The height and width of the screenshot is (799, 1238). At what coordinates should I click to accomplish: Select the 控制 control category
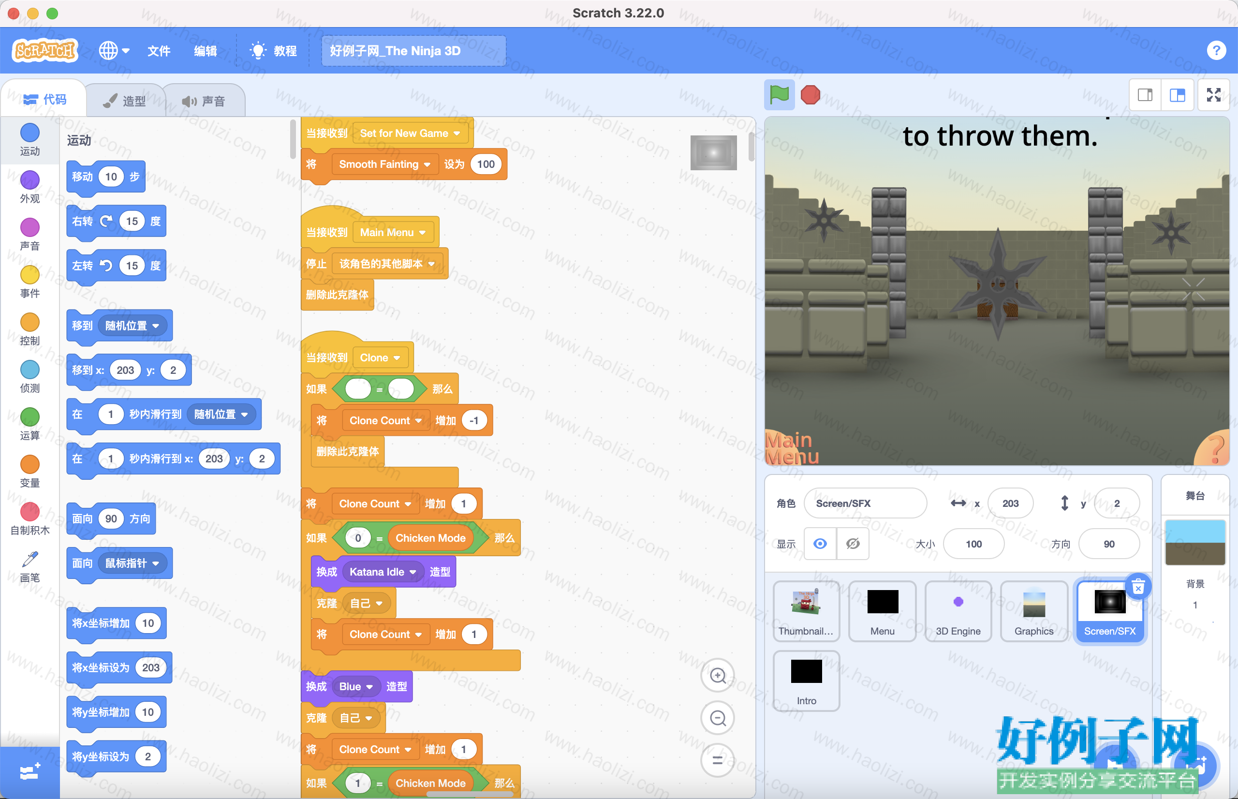29,329
